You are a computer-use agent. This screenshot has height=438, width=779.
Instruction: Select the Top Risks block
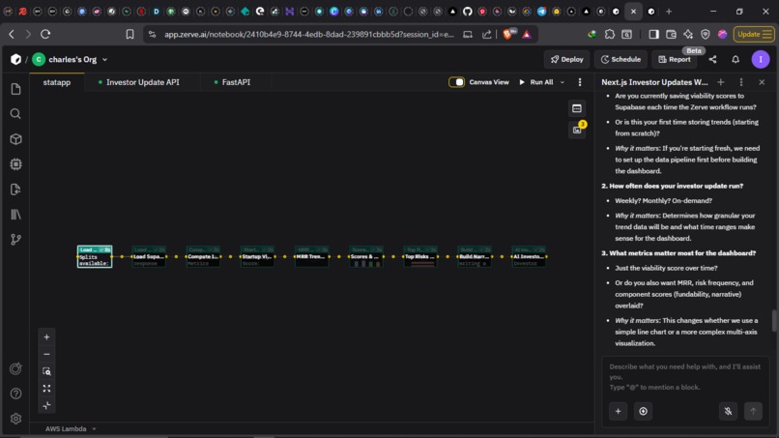(420, 256)
